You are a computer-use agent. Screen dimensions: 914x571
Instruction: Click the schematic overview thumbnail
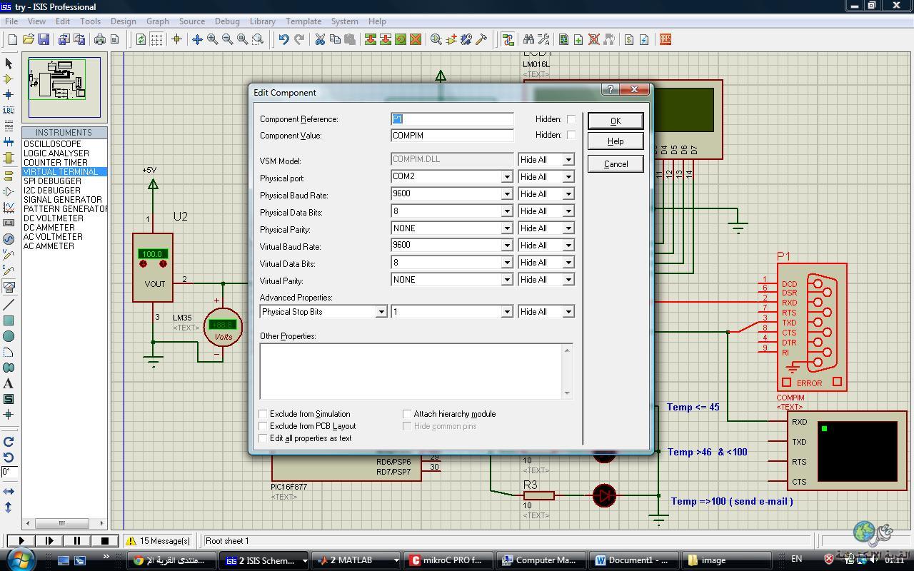[x=64, y=88]
